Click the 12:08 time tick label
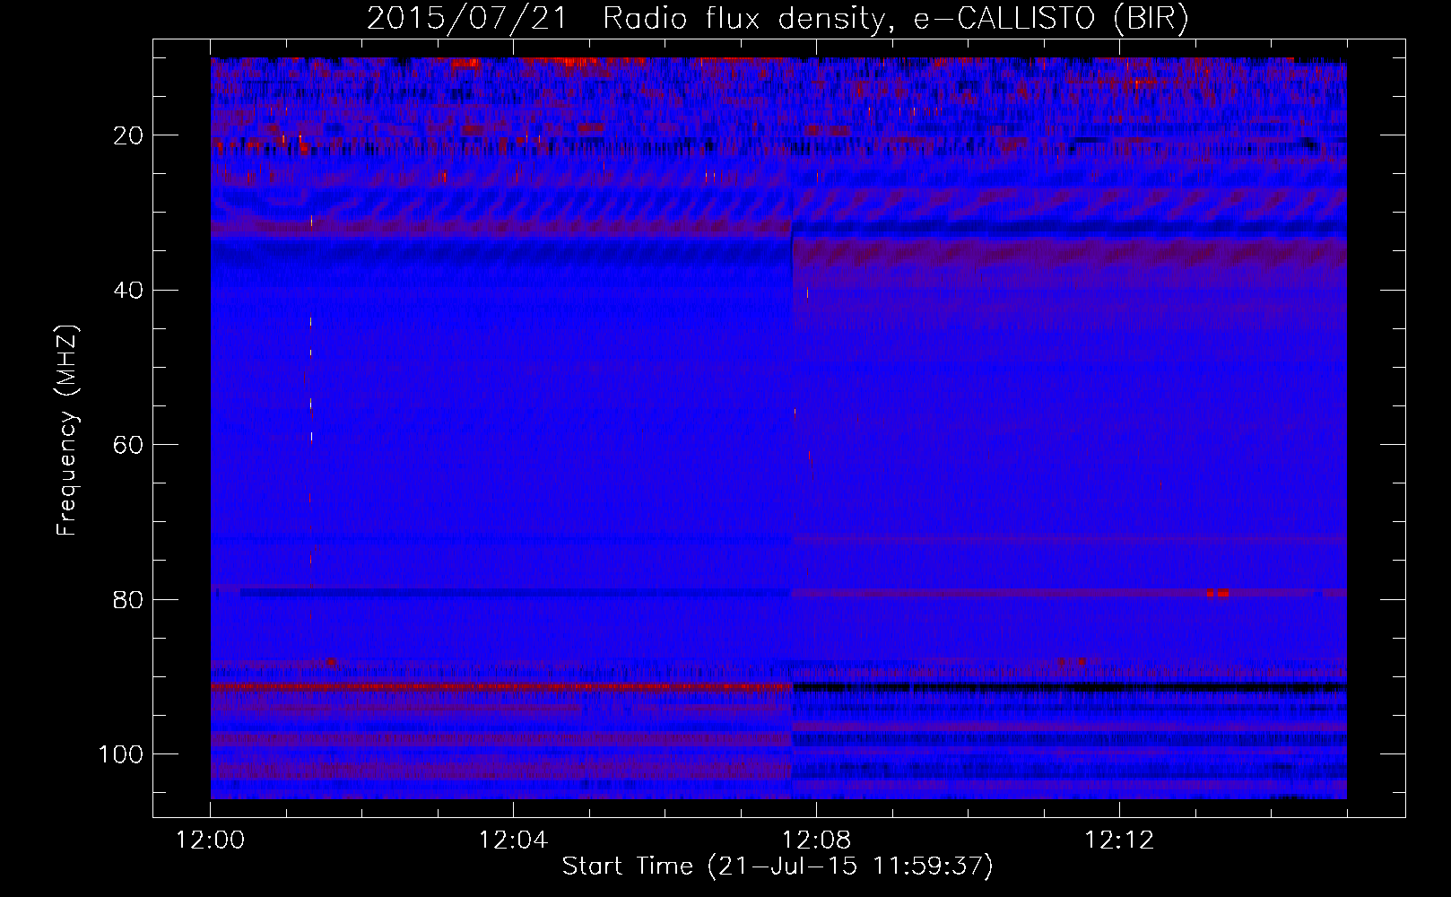1451x897 pixels. [x=816, y=840]
